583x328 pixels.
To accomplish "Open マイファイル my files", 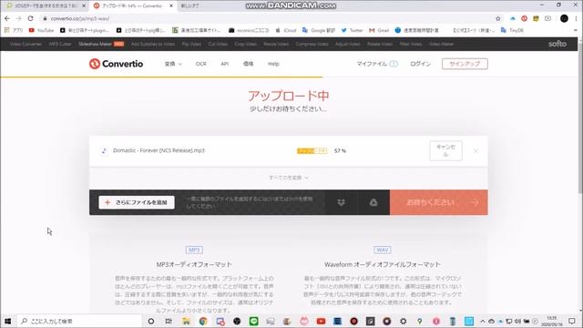I will click(x=377, y=64).
